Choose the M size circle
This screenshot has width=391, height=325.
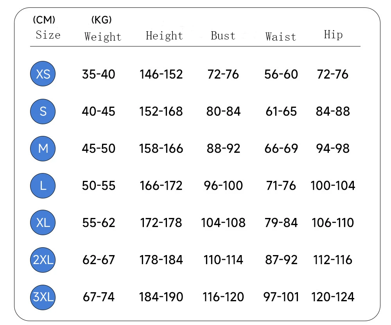coord(43,148)
